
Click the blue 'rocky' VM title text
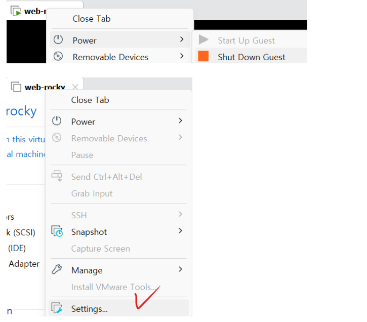[x=21, y=111]
